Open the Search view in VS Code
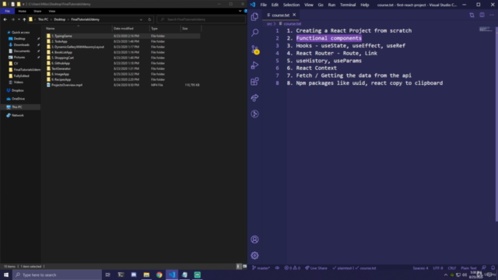This screenshot has width=498, height=280. tap(254, 33)
